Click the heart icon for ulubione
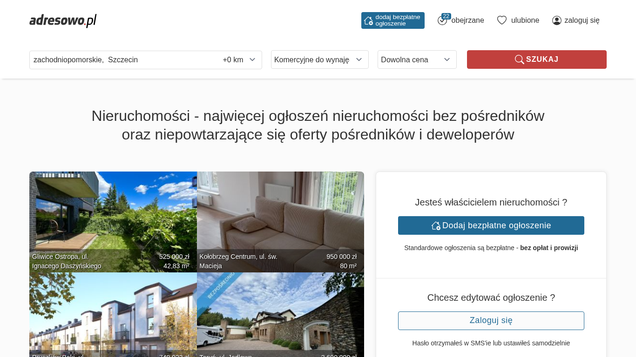 (x=502, y=20)
